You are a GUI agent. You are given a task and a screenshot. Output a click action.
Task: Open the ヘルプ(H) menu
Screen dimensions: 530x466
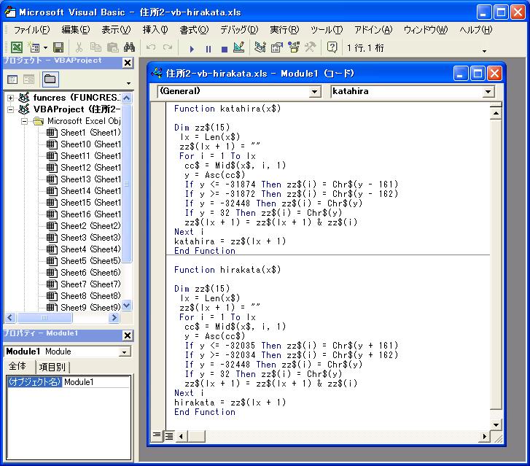tap(476, 30)
